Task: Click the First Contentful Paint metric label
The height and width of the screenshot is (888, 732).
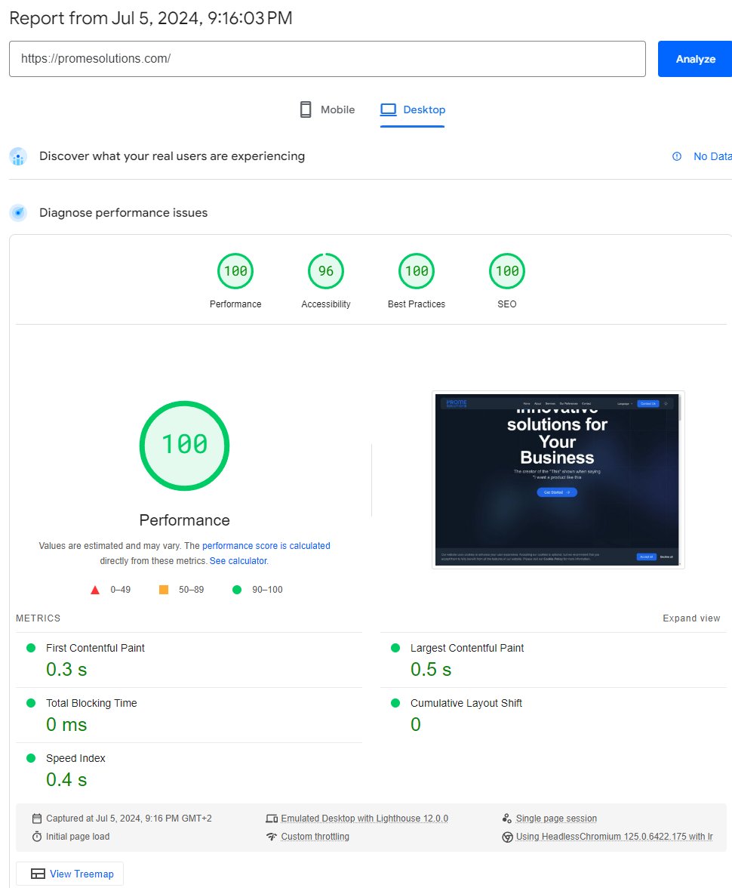Action: 95,648
